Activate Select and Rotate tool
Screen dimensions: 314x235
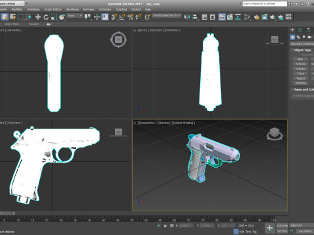(46, 17)
